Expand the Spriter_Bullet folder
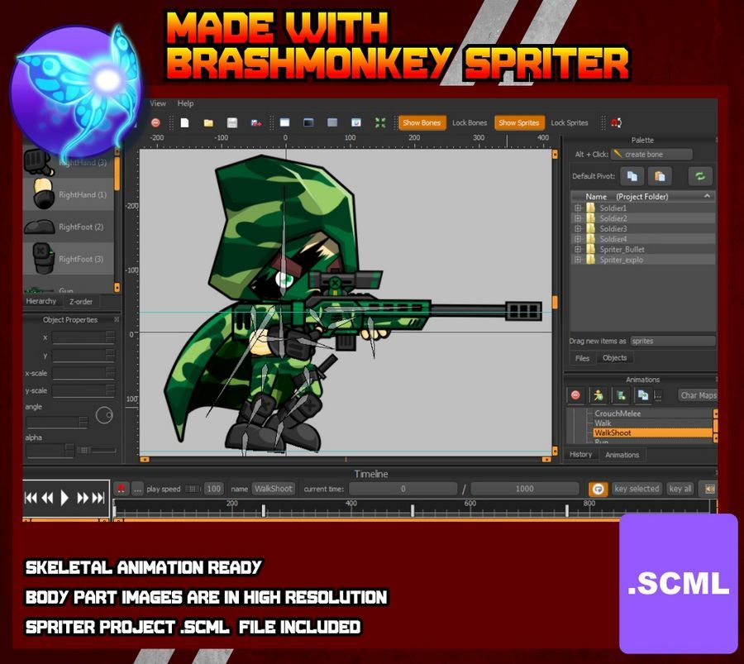Image resolution: width=744 pixels, height=664 pixels. [x=579, y=249]
